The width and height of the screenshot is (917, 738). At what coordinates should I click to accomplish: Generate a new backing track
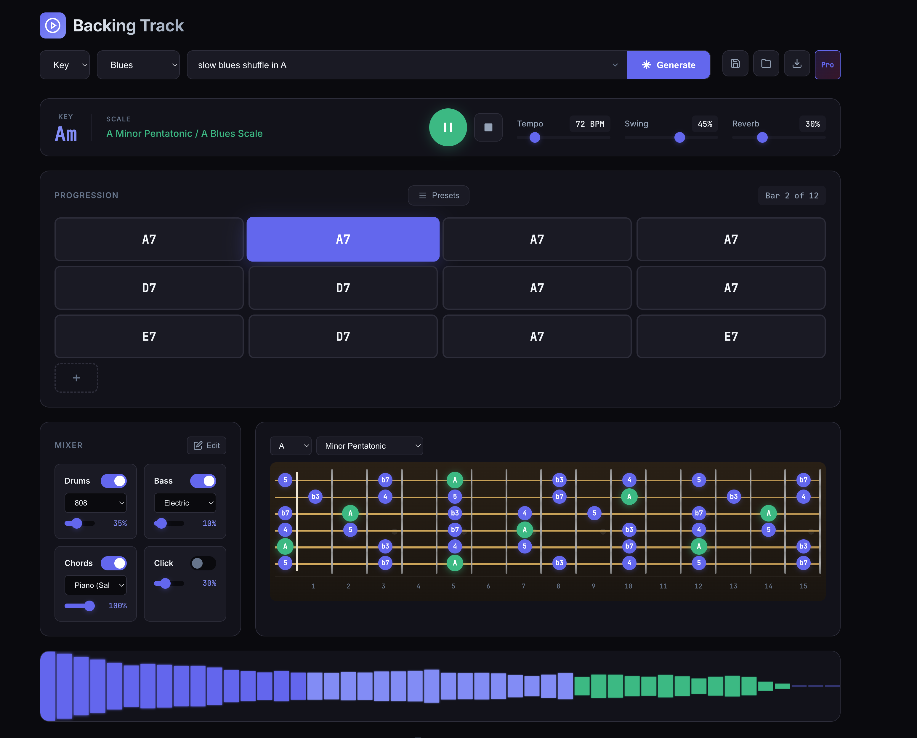click(x=668, y=65)
